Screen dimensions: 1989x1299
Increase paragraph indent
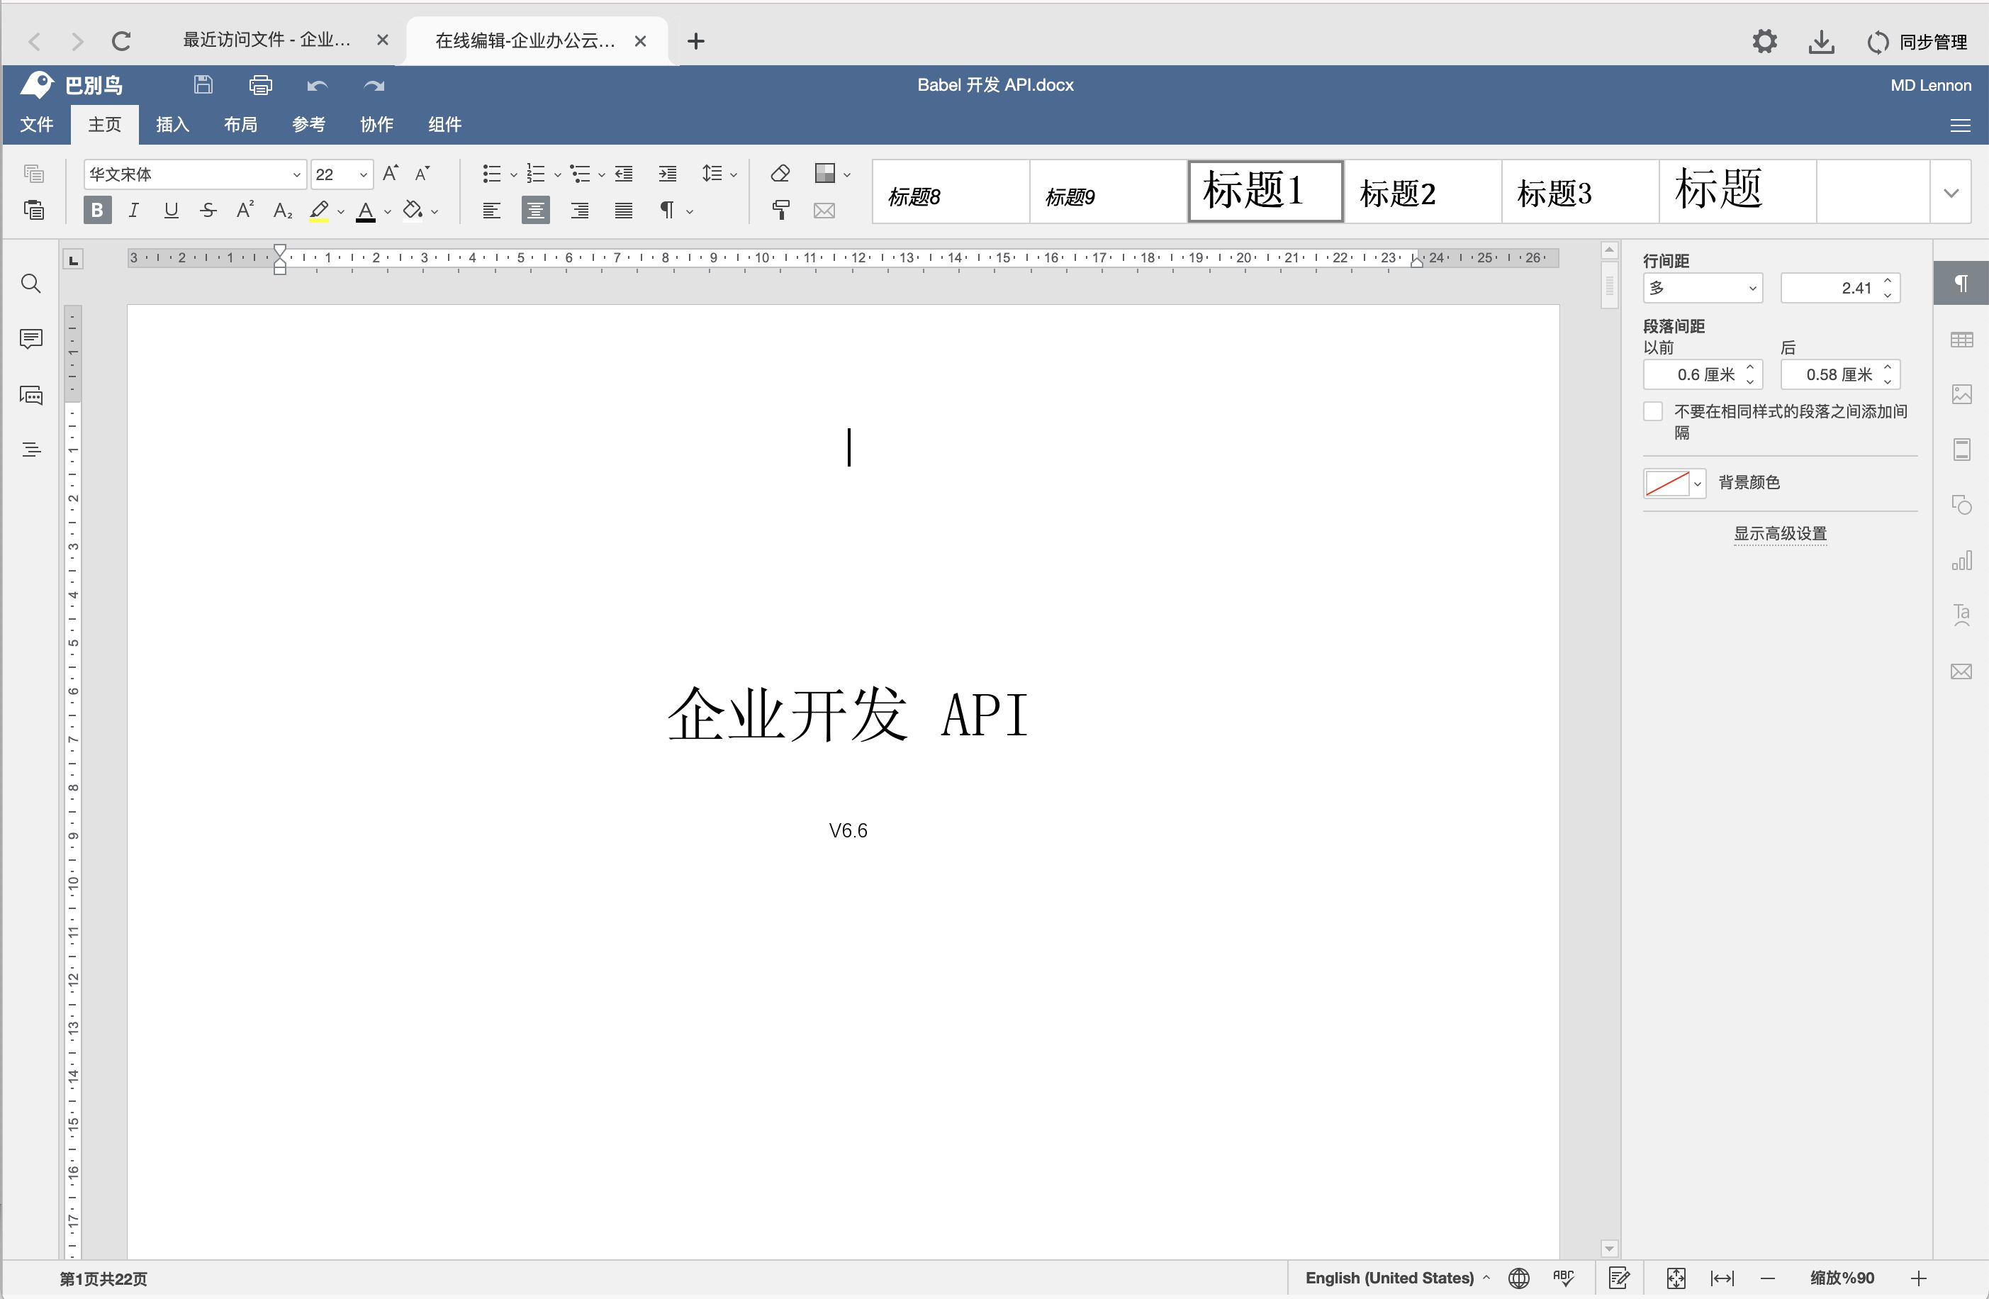668,174
